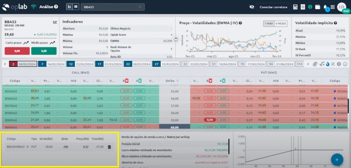
Task: Select the 15/03/2024 expiration tab
Action: (x=166, y=64)
